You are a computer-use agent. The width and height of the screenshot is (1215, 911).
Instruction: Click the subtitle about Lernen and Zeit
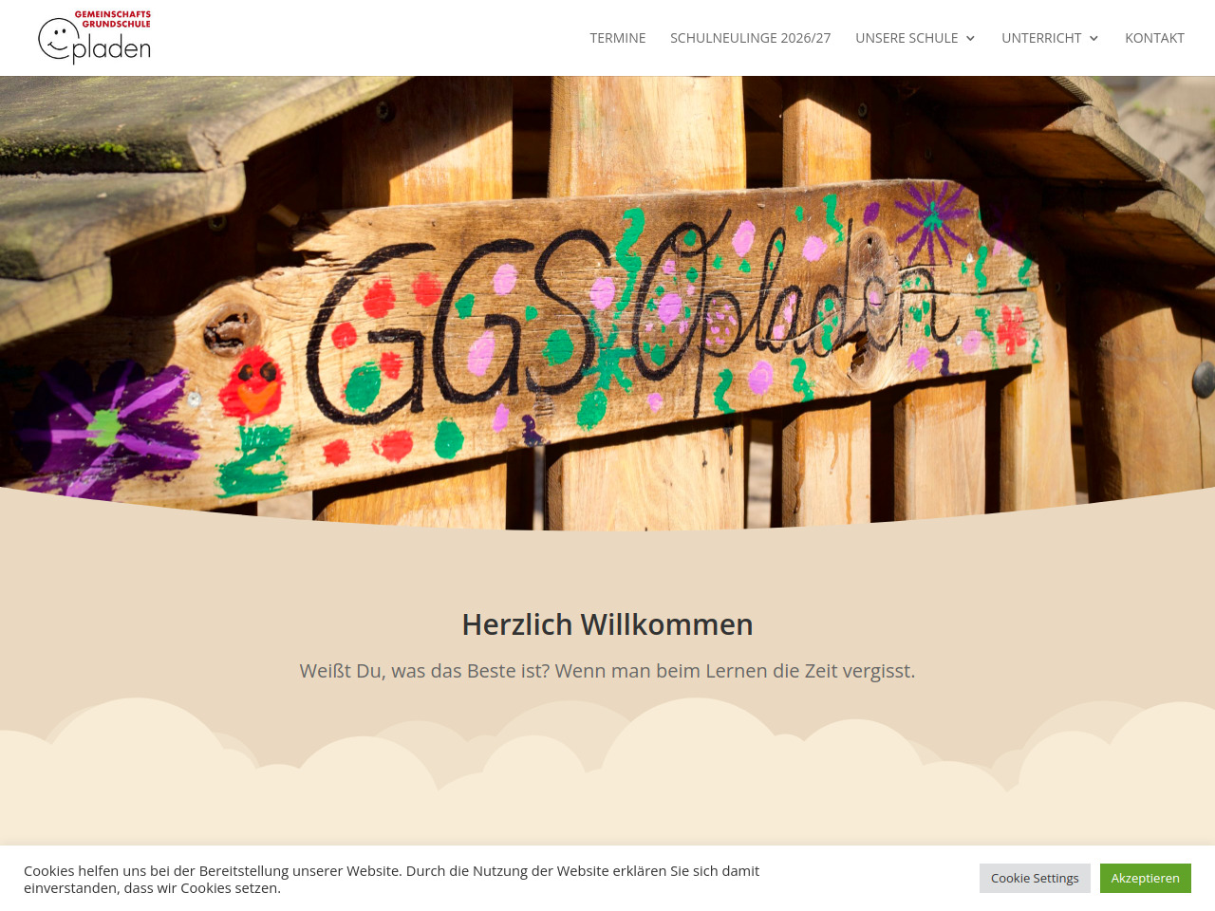(607, 671)
